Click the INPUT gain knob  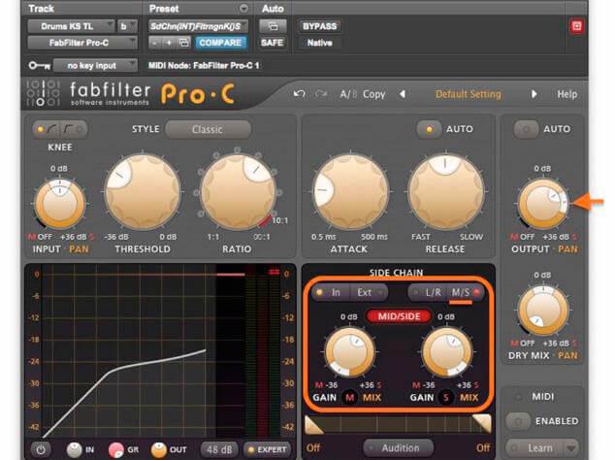click(59, 204)
